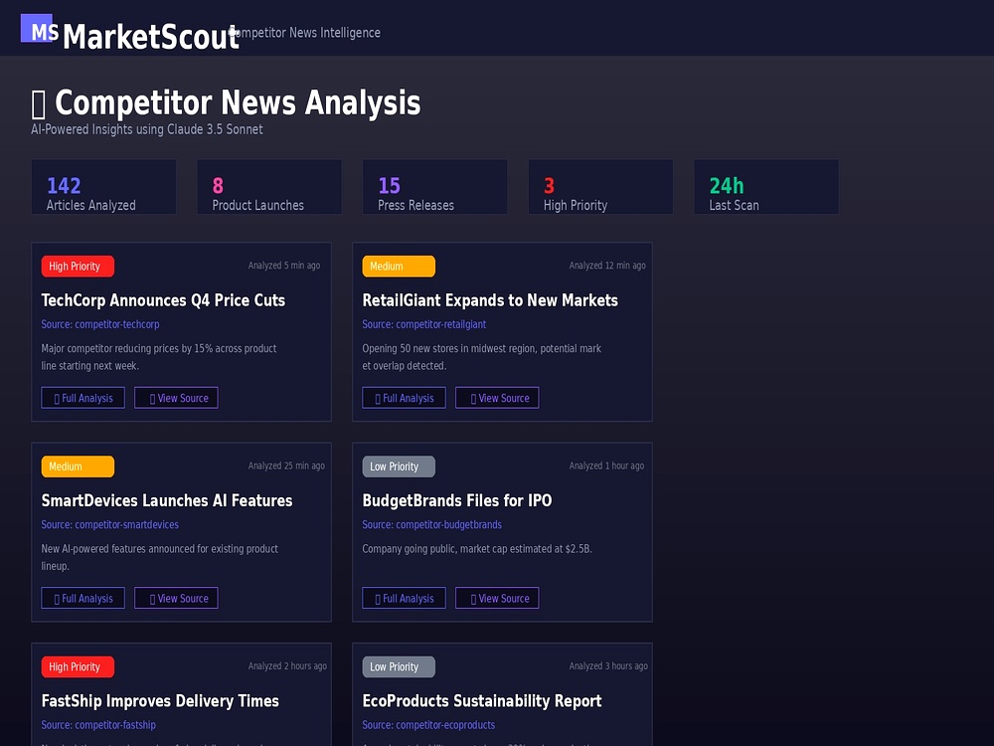This screenshot has width=994, height=746.
Task: Open the BudgetBrands Files for IPO headline
Action: (x=457, y=500)
